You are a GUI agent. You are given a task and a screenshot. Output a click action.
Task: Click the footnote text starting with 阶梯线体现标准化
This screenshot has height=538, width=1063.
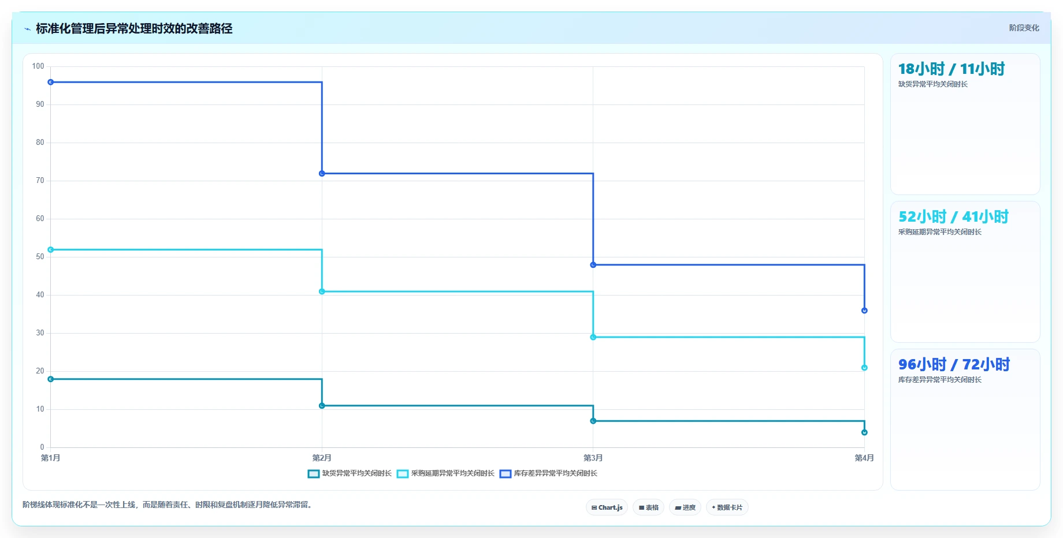tap(168, 505)
